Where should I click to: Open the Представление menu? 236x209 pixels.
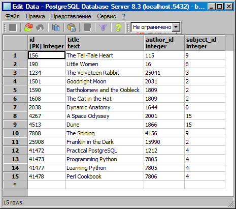[x=71, y=16]
